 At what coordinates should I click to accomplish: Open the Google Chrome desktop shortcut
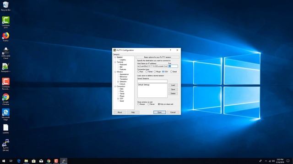(5, 99)
